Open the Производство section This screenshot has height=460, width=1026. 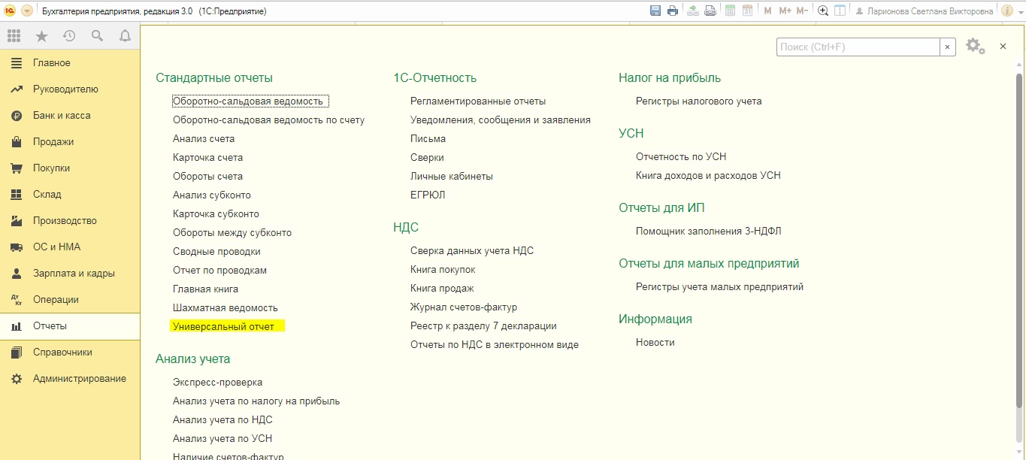pyautogui.click(x=70, y=221)
